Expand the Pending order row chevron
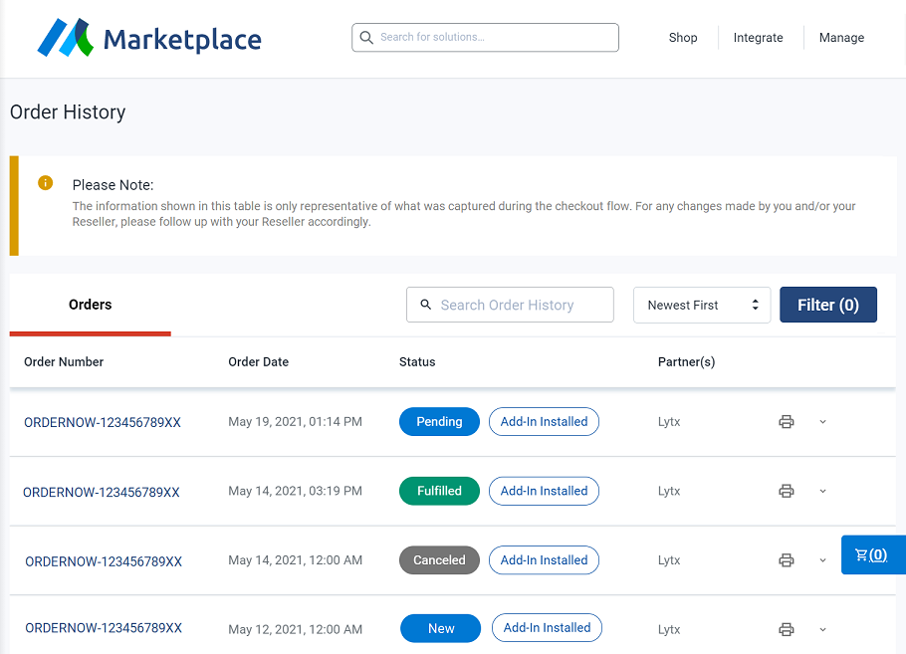Viewport: 906px width, 654px height. (822, 422)
